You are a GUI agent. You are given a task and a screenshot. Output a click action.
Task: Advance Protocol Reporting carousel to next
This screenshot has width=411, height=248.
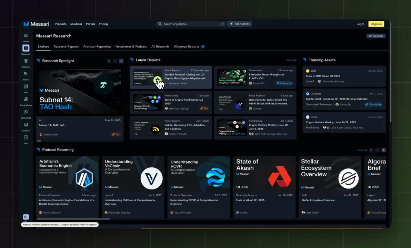tap(383, 150)
